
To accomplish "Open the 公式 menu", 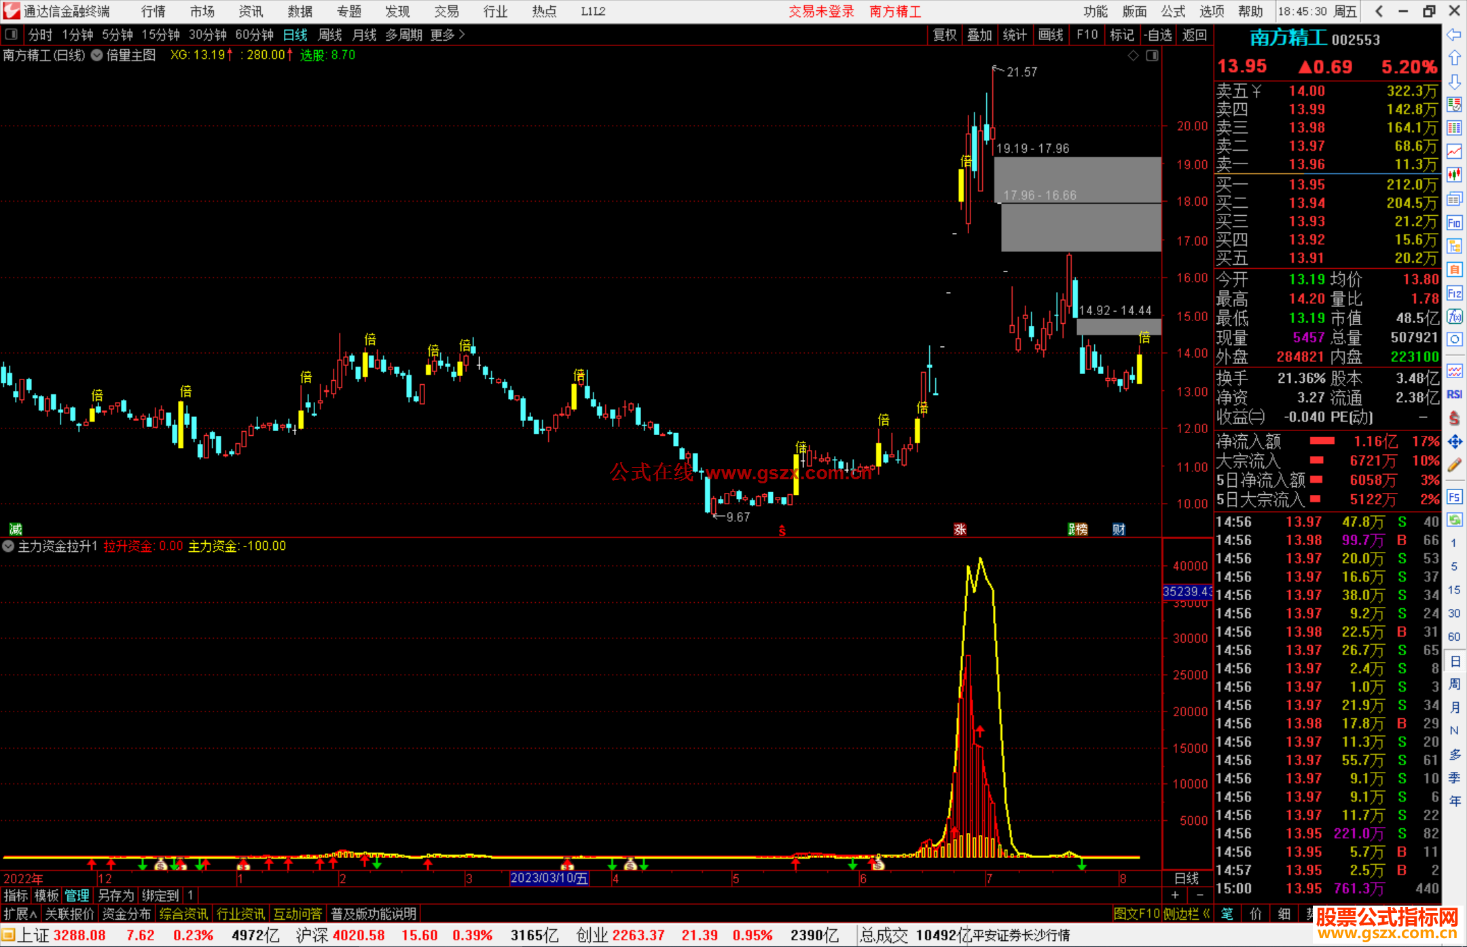I will (1173, 11).
